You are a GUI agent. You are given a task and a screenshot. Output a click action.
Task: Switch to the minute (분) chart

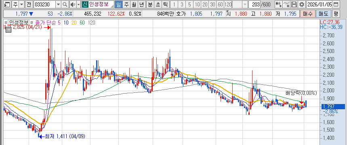[150, 4]
